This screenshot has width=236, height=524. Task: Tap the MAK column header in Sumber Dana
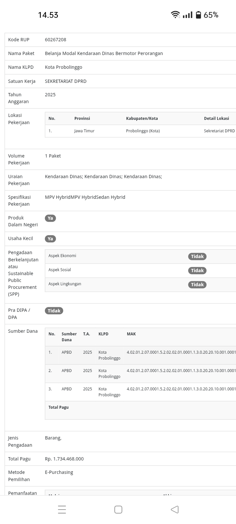pos(131,334)
